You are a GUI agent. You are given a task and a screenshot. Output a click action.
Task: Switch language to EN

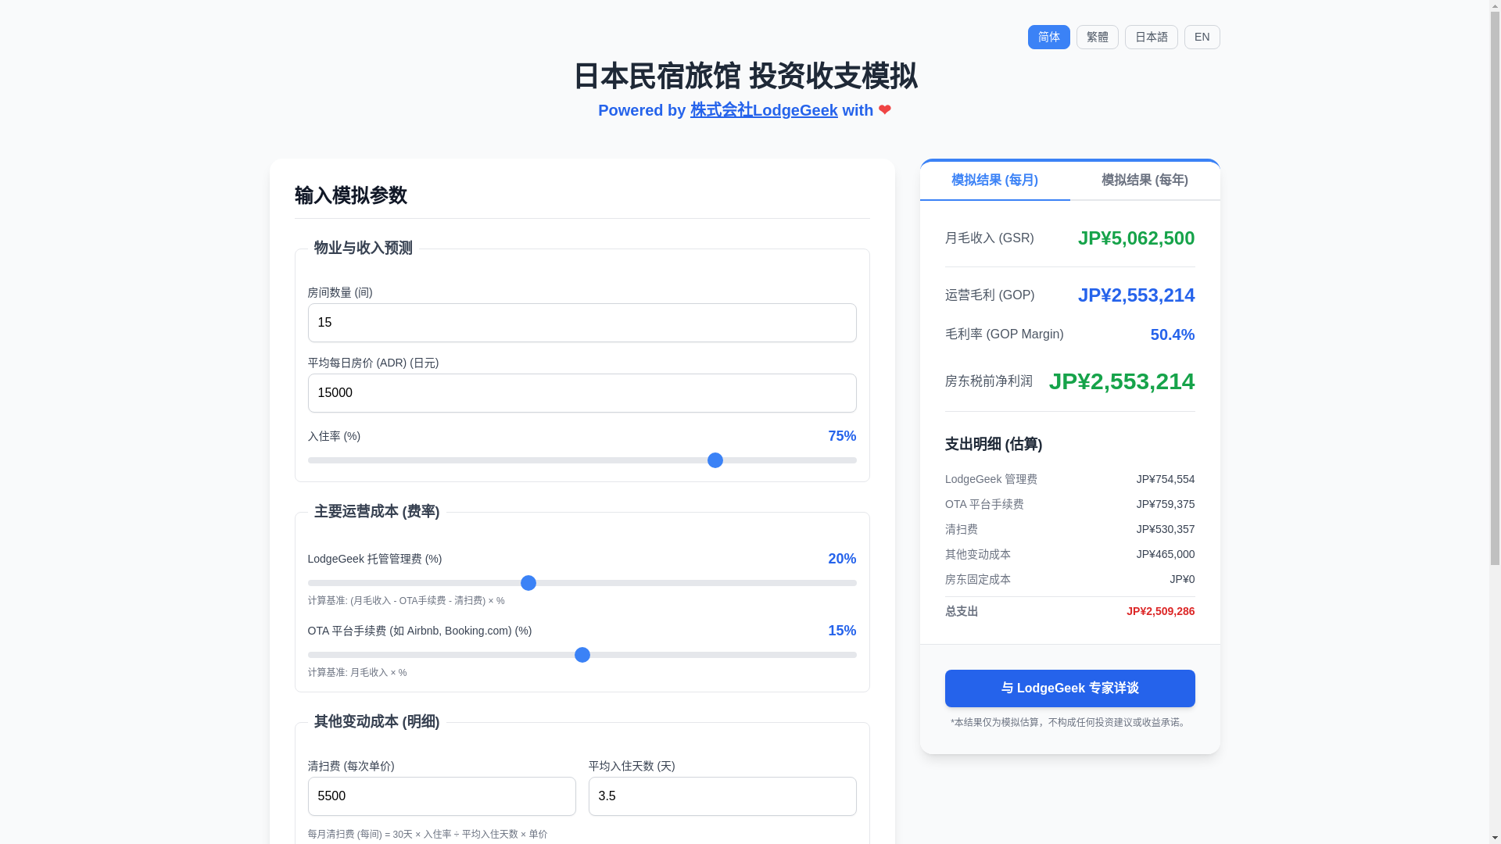pos(1202,38)
